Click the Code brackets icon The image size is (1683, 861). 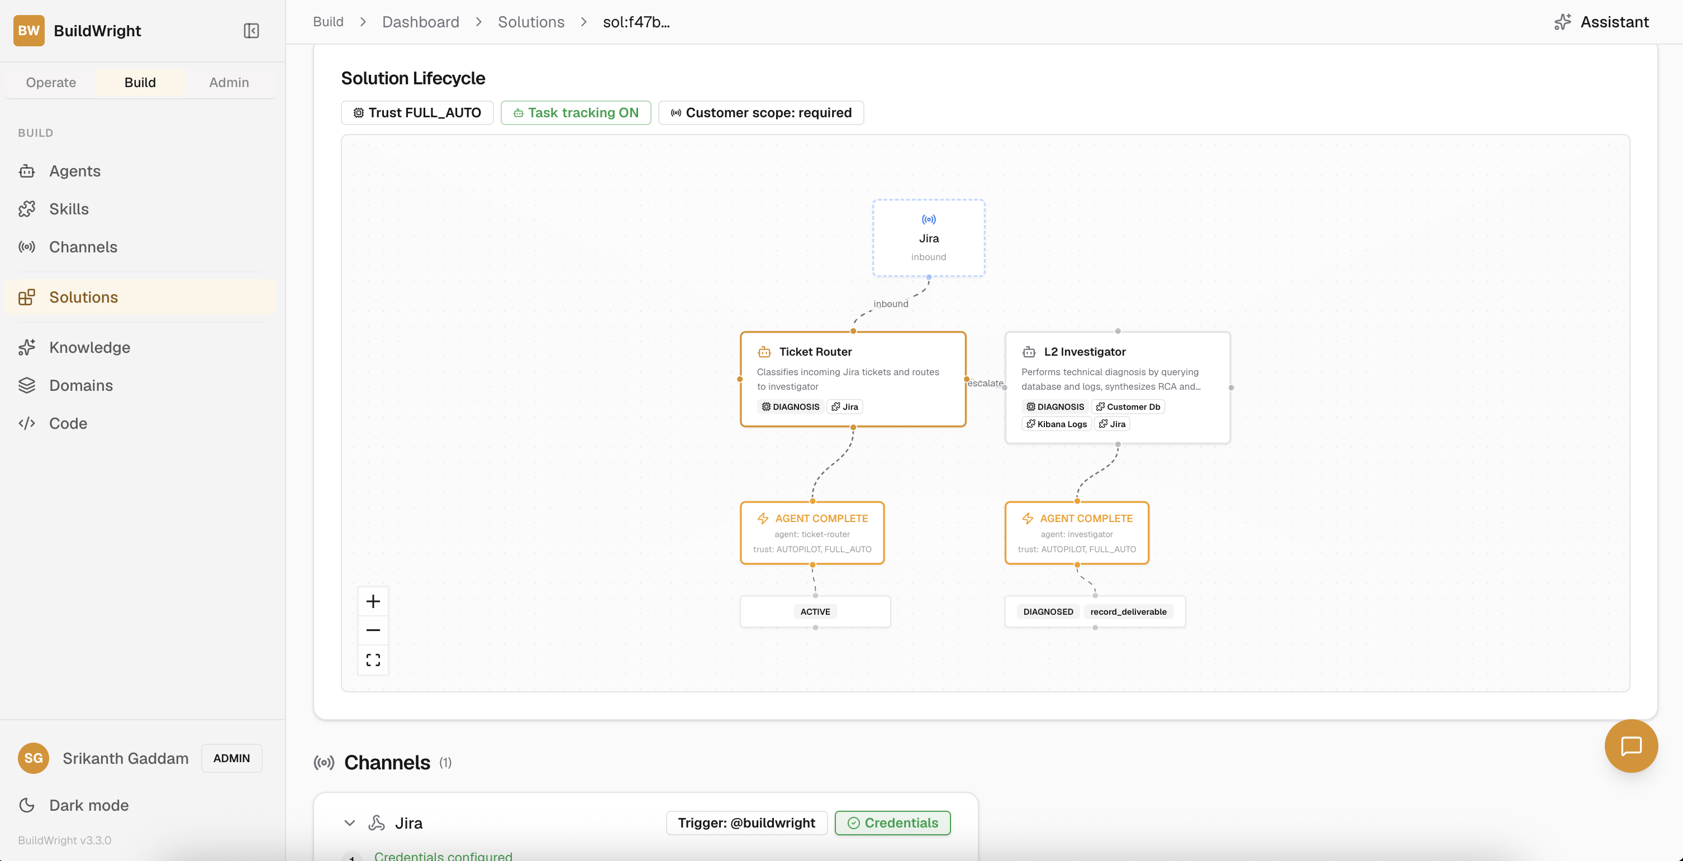27,423
